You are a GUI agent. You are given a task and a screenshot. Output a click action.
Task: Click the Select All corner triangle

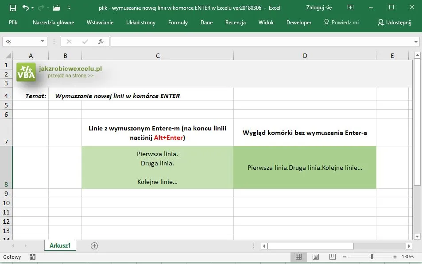click(8, 56)
